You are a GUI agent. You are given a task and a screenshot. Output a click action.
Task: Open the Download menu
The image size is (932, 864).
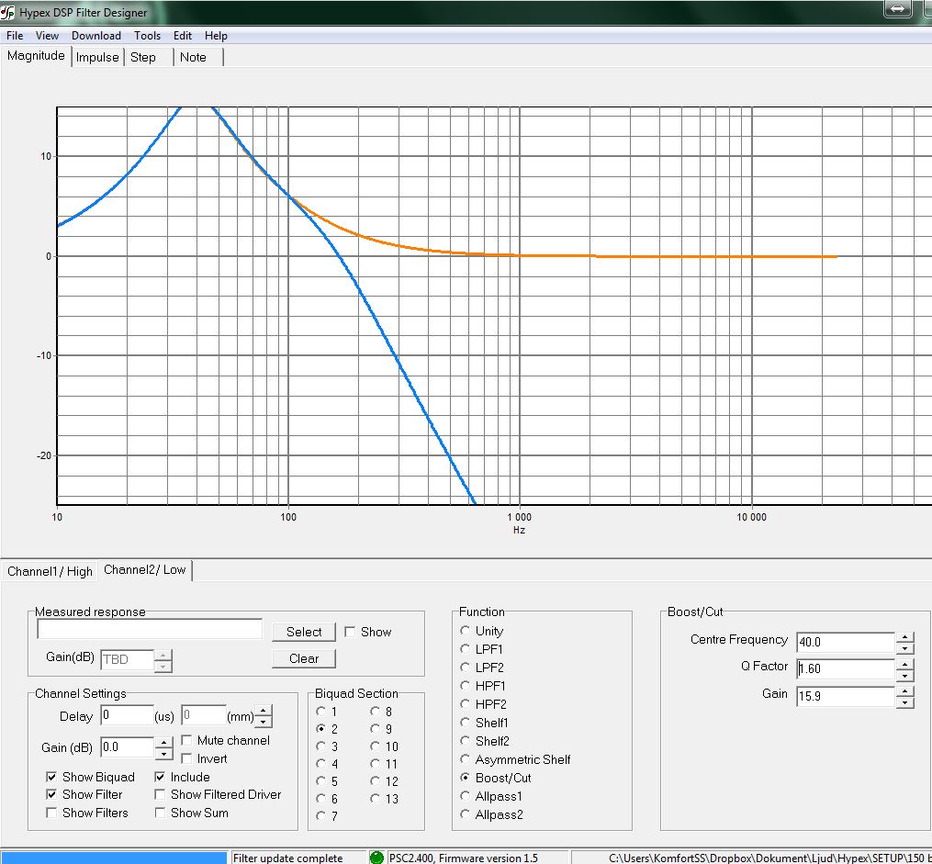coord(95,36)
